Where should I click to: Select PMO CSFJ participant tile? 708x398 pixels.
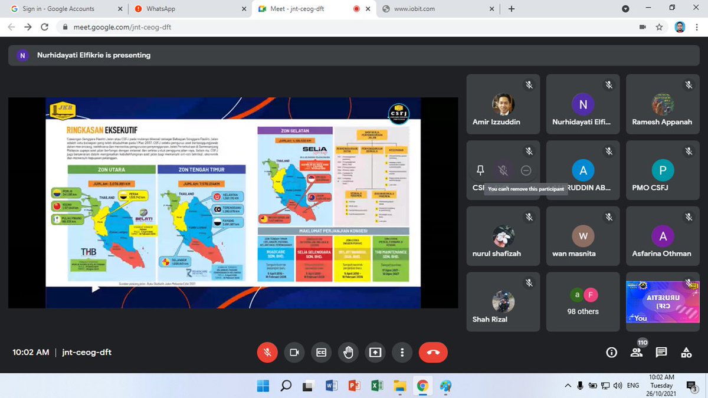[663, 170]
